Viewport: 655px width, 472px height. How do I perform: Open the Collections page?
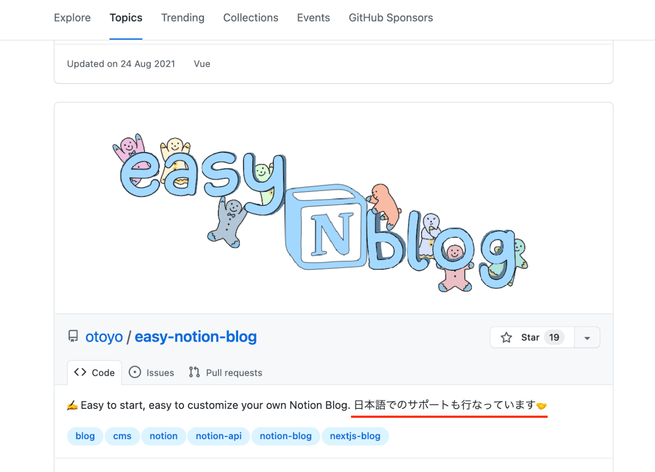pos(250,18)
